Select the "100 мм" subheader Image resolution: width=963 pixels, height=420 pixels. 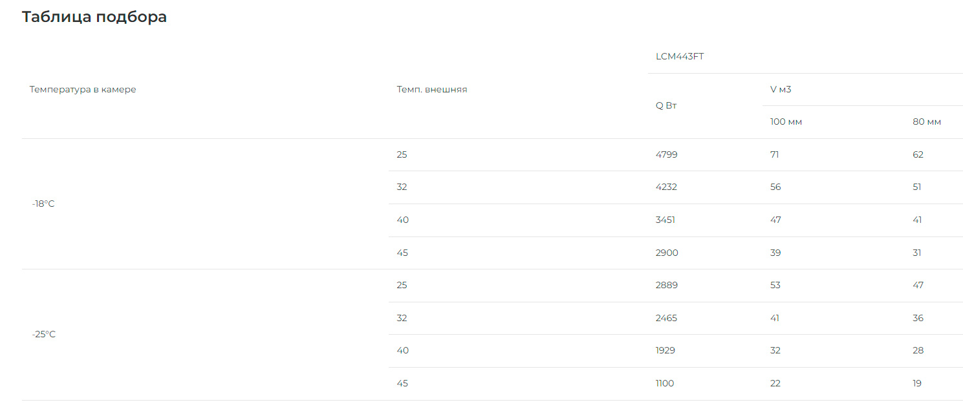786,122
